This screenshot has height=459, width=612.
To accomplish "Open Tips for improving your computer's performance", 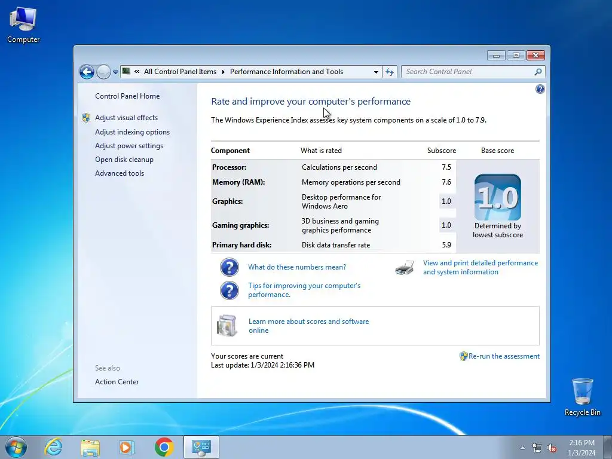I will pyautogui.click(x=304, y=290).
